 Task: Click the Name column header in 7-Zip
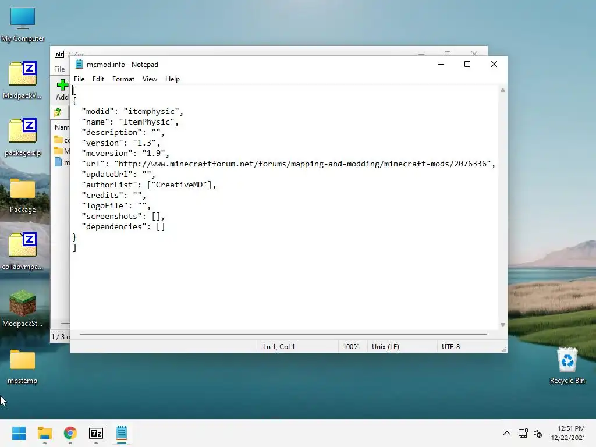click(62, 127)
